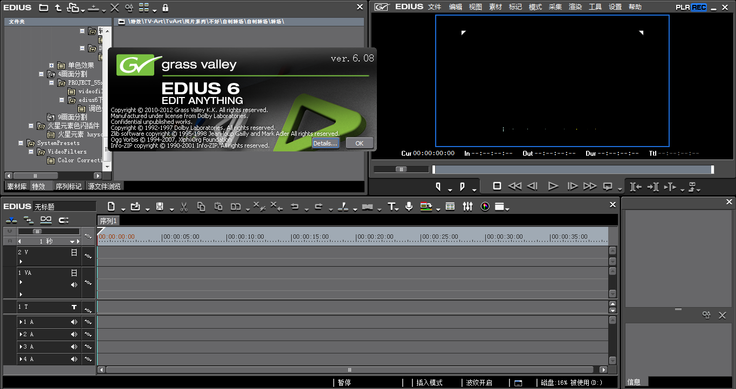Mute audio on track 1 A

(74, 322)
